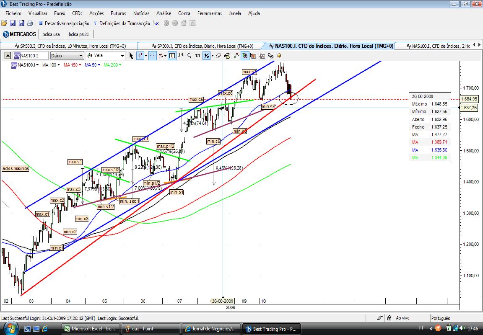This screenshot has width=483, height=335.
Task: Open Microsoft Excel from the taskbar
Action: [90, 329]
